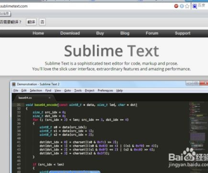Click the 'uint8_t s0 = data[src_idx];' line
Image resolution: width=208 pixels, height=173 pixels.
[63, 127]
